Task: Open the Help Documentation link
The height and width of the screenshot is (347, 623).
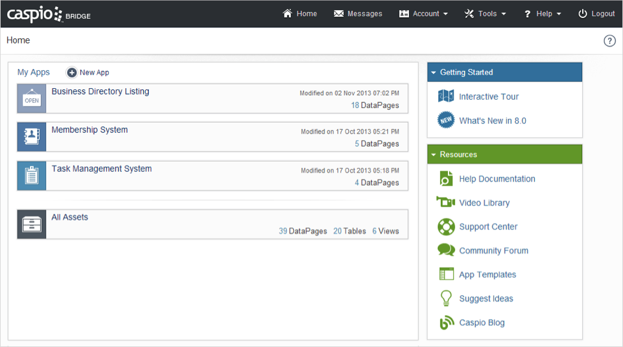Action: tap(496, 179)
